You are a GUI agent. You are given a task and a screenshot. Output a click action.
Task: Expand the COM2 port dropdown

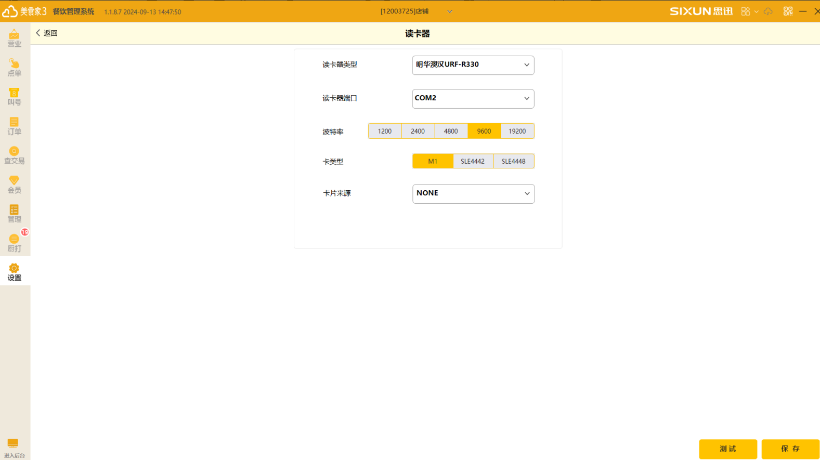point(473,98)
